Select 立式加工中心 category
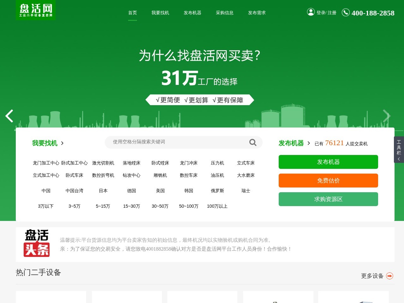Screen dimensions: 404x303 [x=46, y=175]
